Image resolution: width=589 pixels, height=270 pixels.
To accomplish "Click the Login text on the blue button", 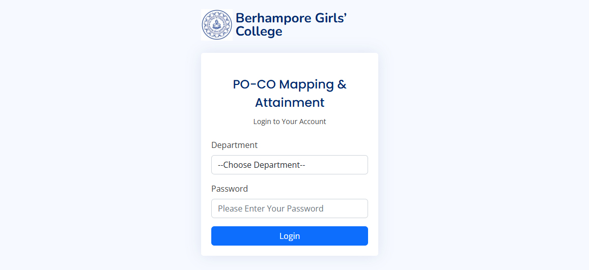I will tap(290, 236).
